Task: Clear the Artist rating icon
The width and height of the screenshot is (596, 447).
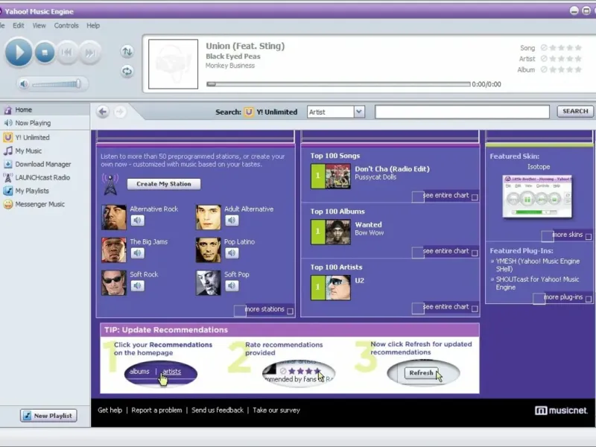Action: pyautogui.click(x=544, y=59)
